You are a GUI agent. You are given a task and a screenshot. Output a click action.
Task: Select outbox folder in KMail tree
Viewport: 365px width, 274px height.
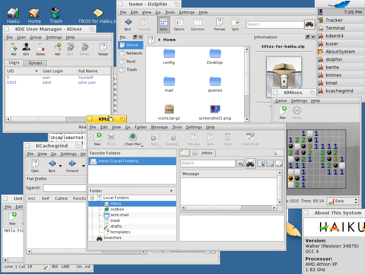(x=117, y=209)
